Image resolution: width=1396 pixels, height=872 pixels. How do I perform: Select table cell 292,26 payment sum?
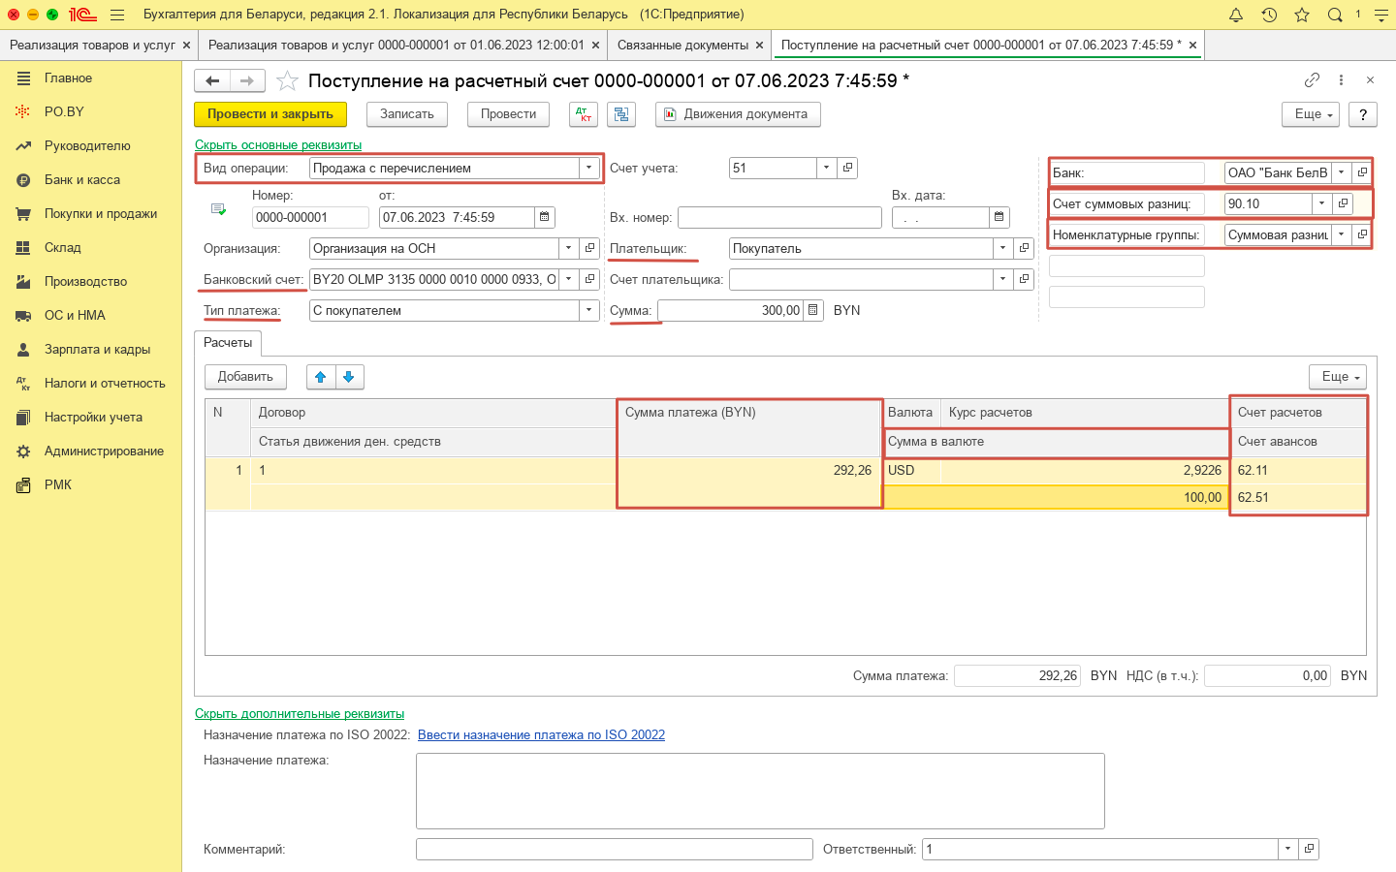(x=749, y=470)
